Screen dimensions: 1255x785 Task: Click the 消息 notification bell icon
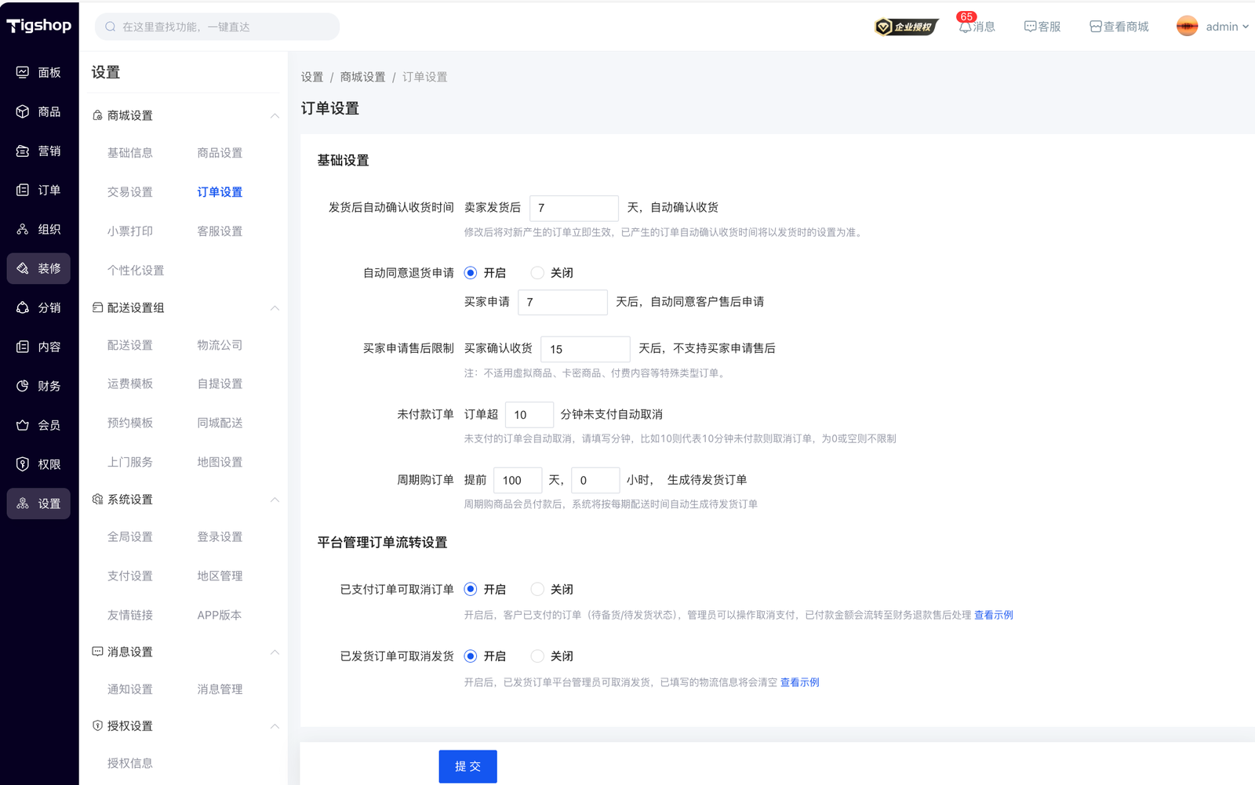point(966,27)
